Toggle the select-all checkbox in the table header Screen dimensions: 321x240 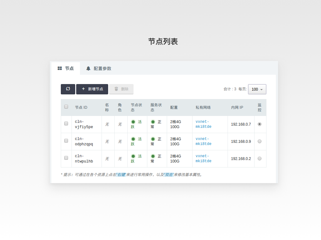[x=66, y=106]
